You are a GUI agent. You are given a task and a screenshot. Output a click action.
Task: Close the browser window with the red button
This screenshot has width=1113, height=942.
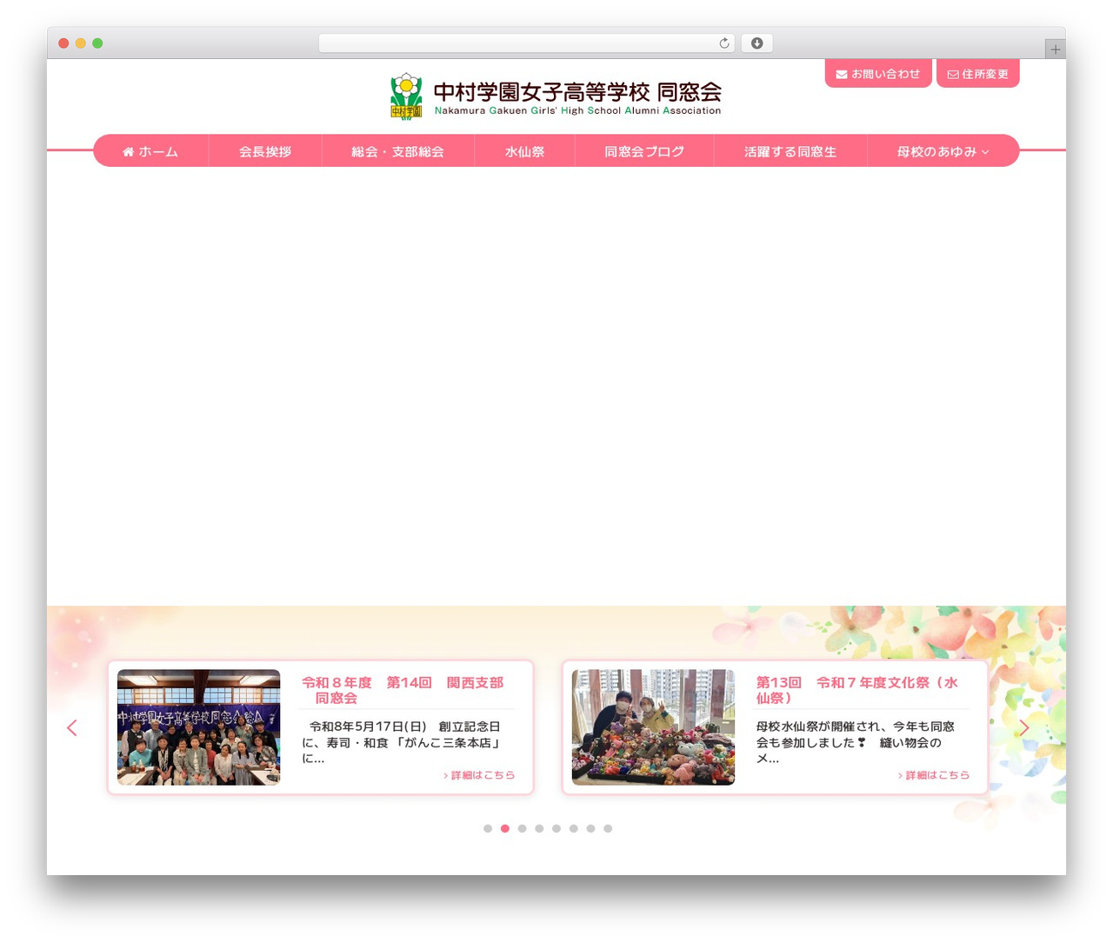pyautogui.click(x=63, y=43)
